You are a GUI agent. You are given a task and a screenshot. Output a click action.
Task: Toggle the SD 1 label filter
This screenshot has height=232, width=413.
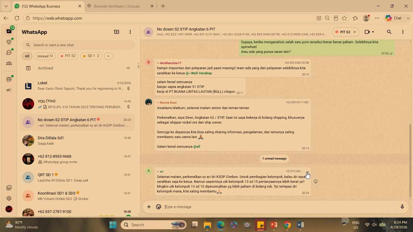coord(91,56)
